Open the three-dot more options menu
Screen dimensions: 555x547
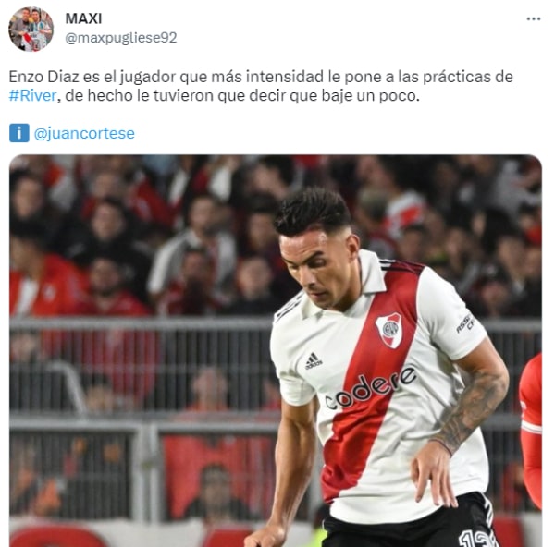534,19
